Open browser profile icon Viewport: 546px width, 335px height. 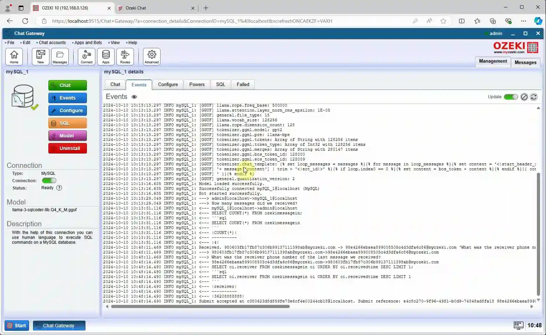(8, 8)
